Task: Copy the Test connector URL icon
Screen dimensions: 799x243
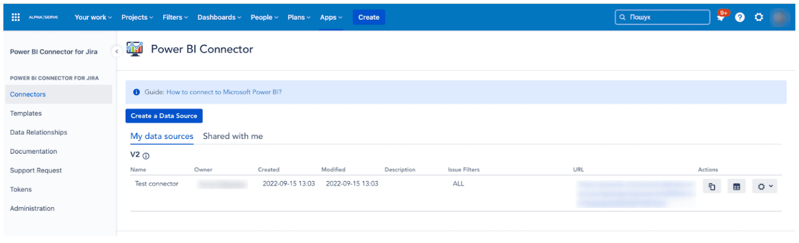Action: point(712,187)
